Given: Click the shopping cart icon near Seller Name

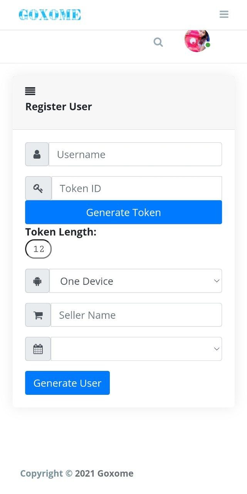Looking at the screenshot, I should (x=37, y=315).
